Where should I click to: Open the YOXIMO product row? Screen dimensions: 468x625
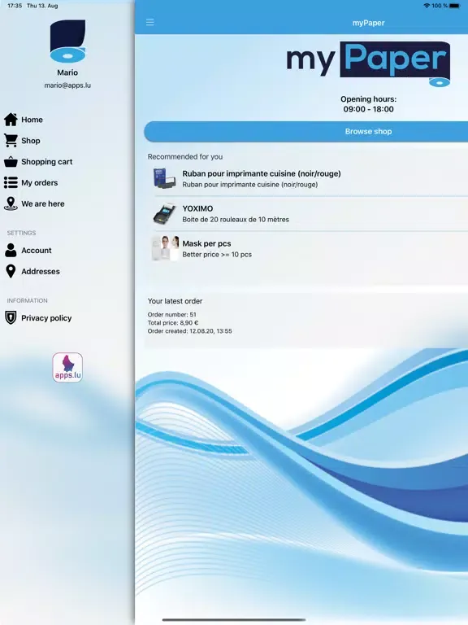pyautogui.click(x=307, y=214)
